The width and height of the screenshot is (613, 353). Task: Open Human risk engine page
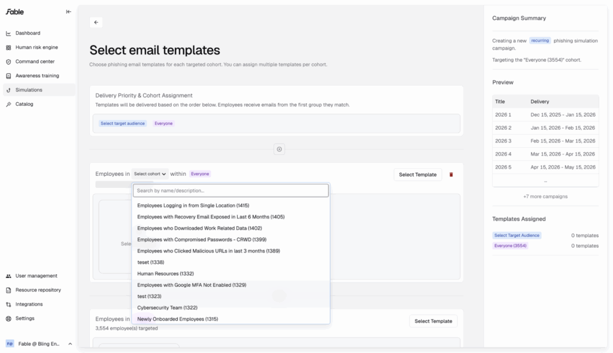click(37, 47)
